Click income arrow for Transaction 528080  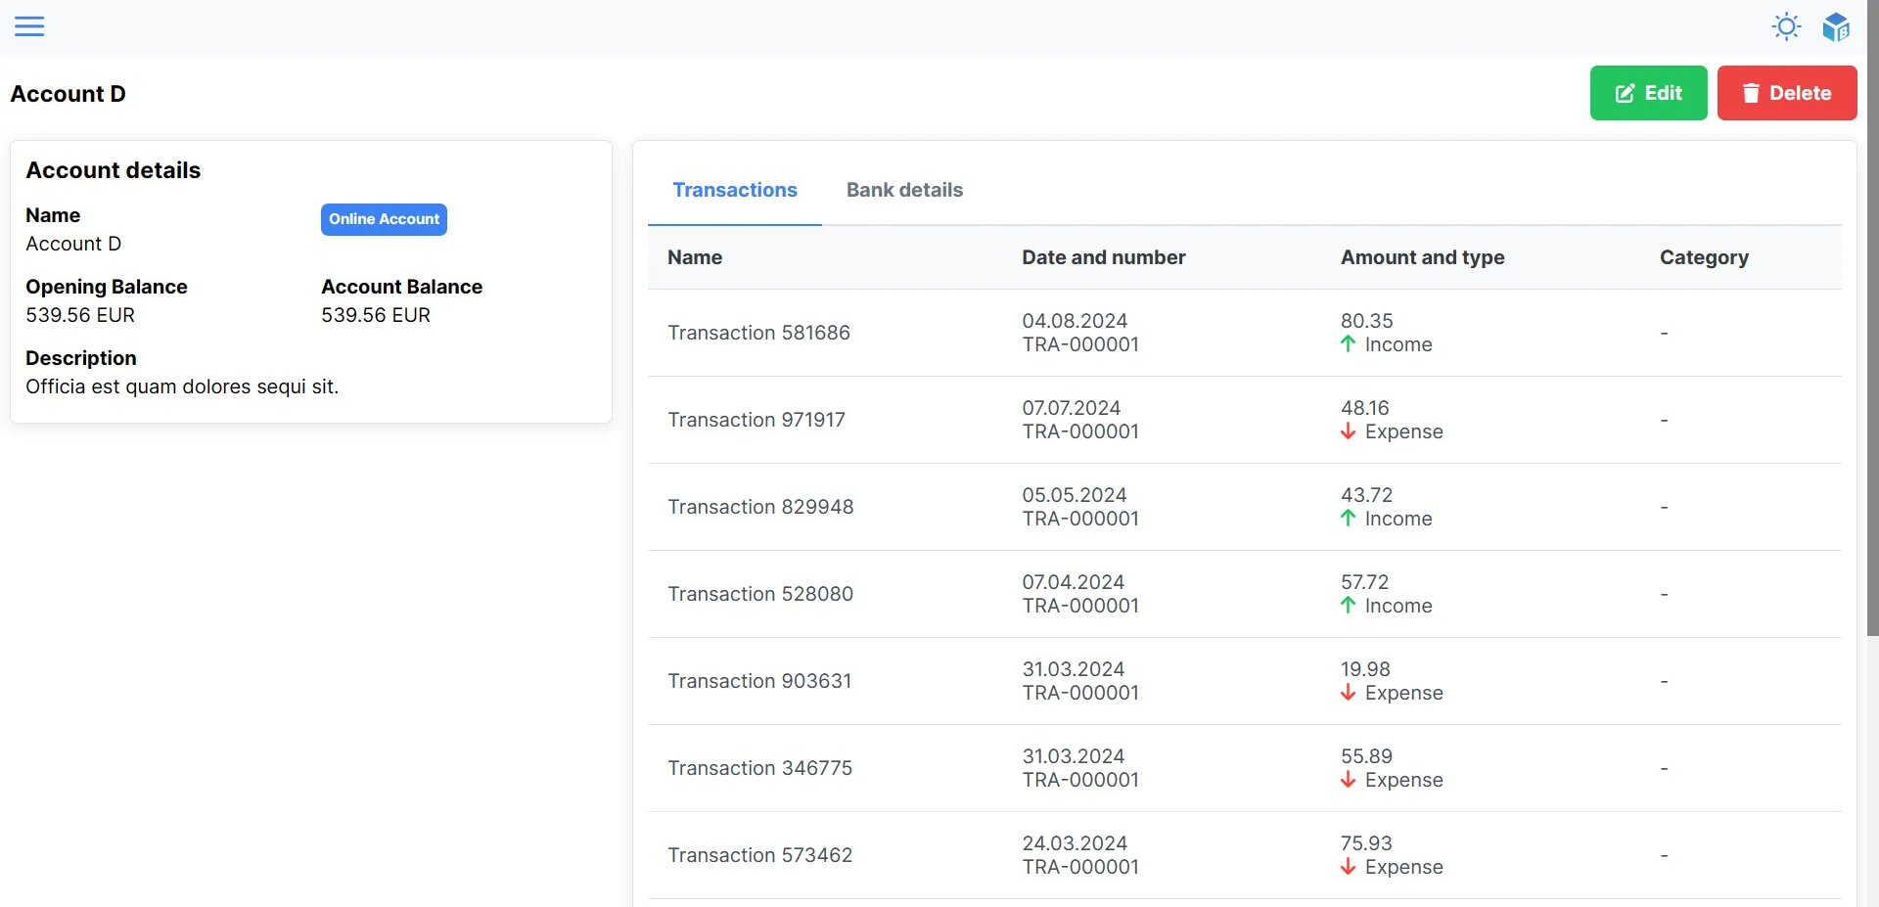pyautogui.click(x=1349, y=606)
